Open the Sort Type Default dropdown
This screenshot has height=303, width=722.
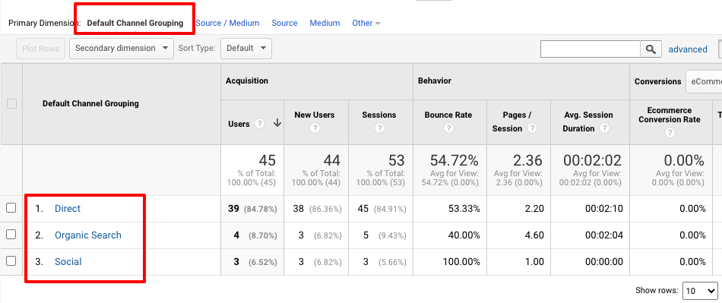click(x=246, y=49)
